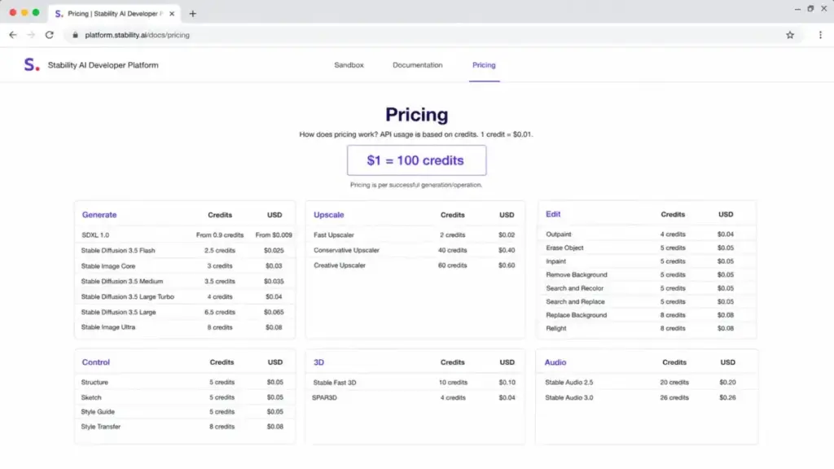834x469 pixels.
Task: Click the Conservative Upscaler row
Action: point(415,250)
